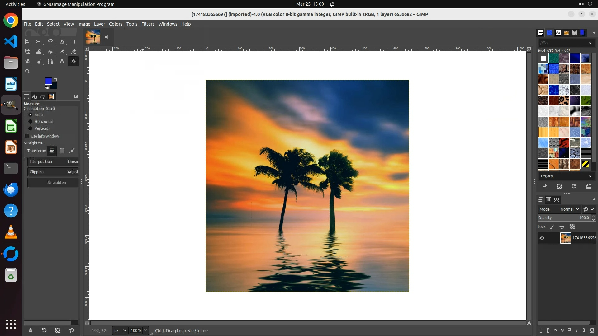Click the blue foreground color swatch
The image size is (598, 336).
48,81
